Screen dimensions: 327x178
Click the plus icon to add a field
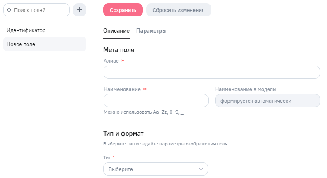pos(80,10)
